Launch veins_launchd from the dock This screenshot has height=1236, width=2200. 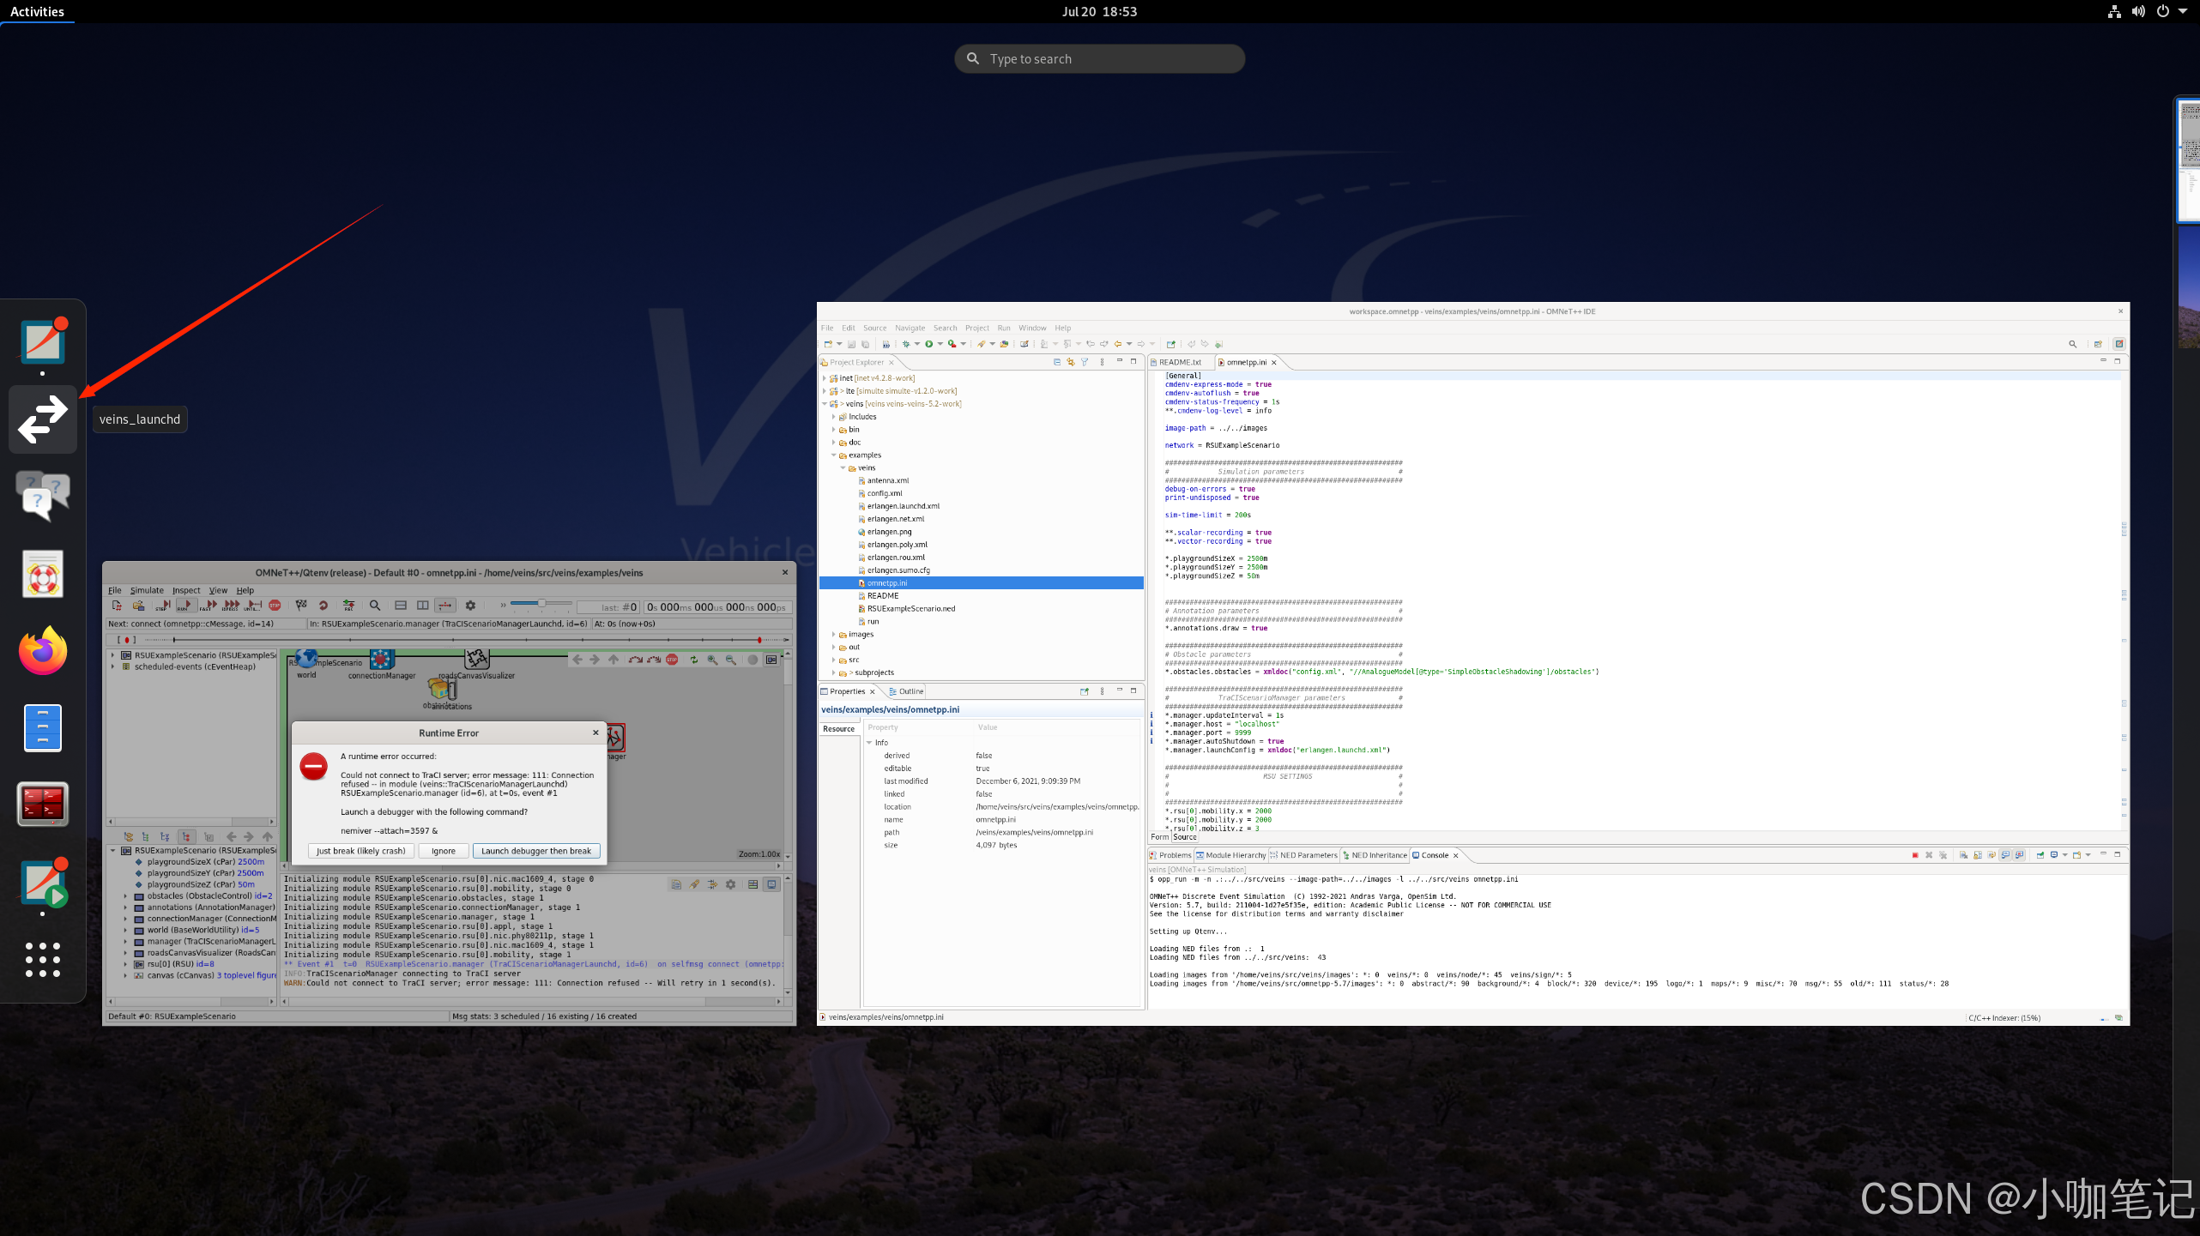[x=43, y=419]
